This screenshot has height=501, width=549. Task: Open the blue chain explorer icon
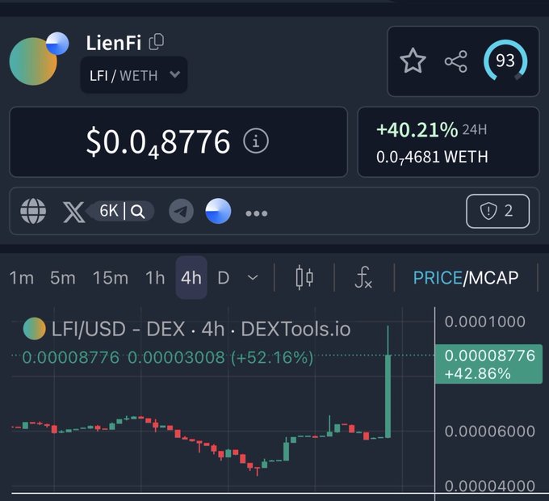click(x=218, y=211)
